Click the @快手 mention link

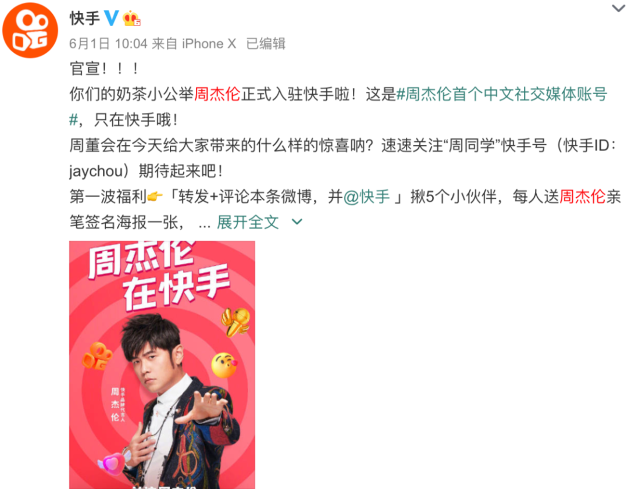pyautogui.click(x=367, y=197)
